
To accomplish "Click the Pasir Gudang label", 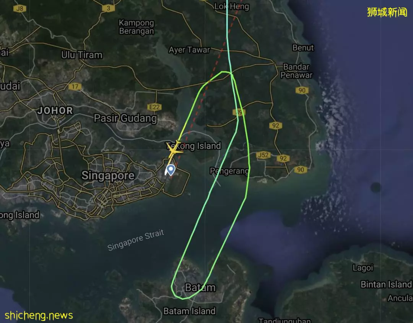I will coord(125,118).
